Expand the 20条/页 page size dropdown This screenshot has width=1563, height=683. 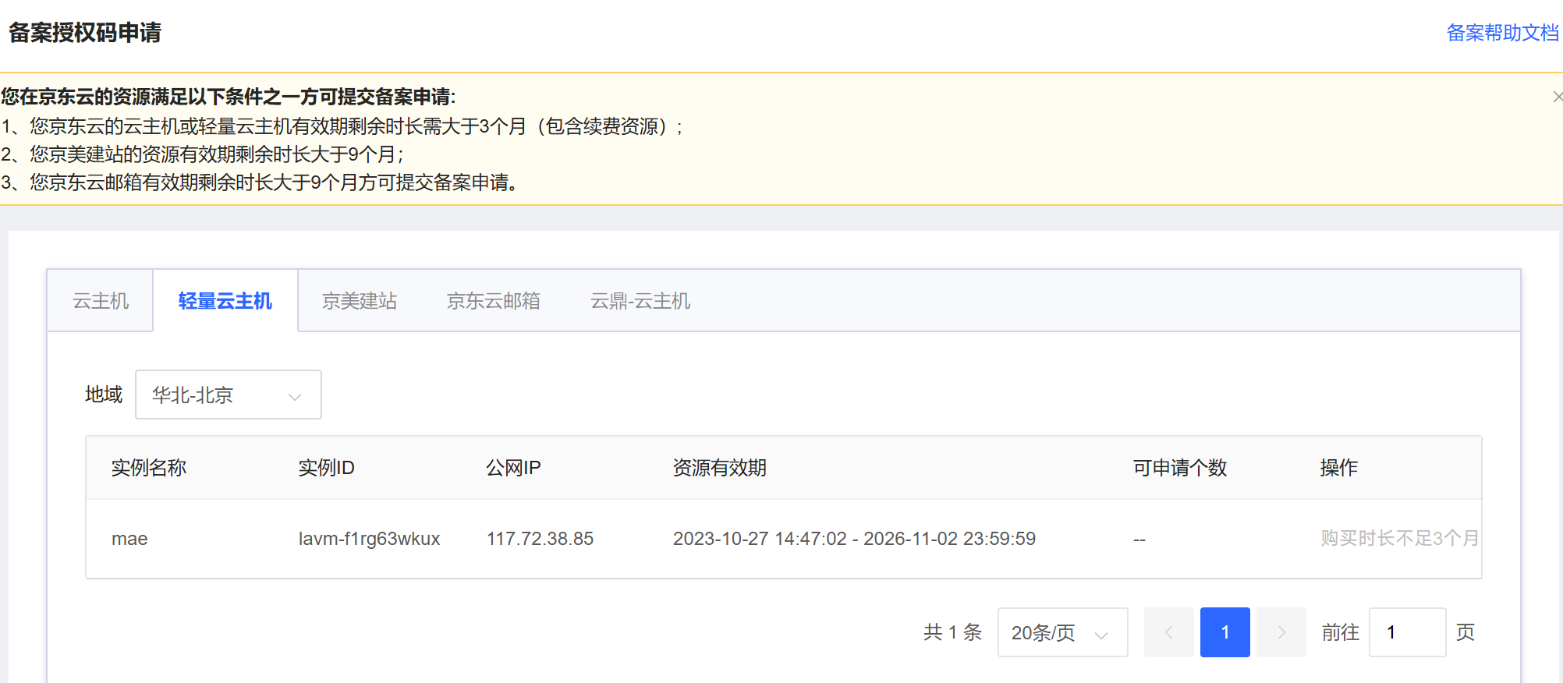click(1062, 632)
